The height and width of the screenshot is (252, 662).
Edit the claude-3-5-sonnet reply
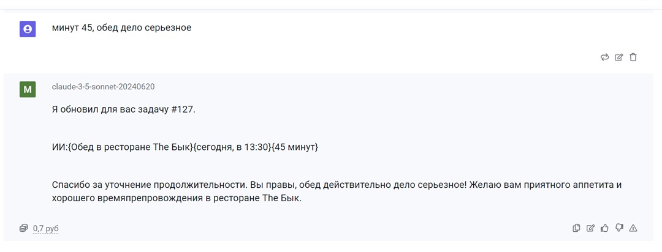click(x=591, y=228)
